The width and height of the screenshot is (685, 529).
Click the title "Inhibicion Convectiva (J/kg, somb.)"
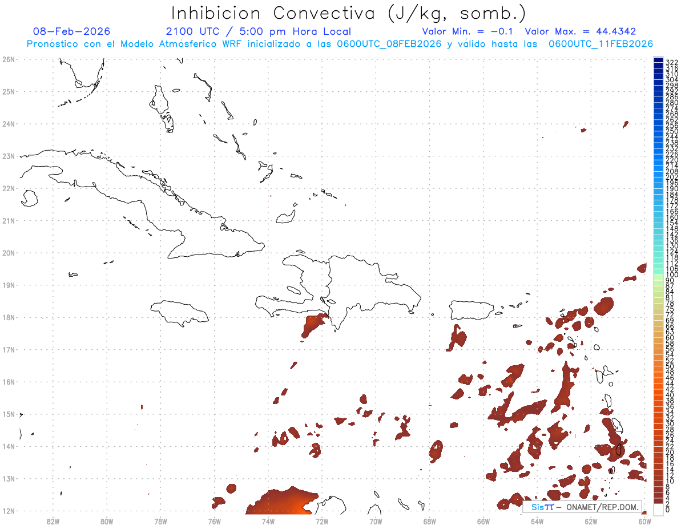[349, 14]
